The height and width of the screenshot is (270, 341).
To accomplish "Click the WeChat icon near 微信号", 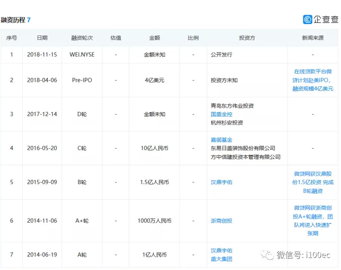I will [x=269, y=255].
